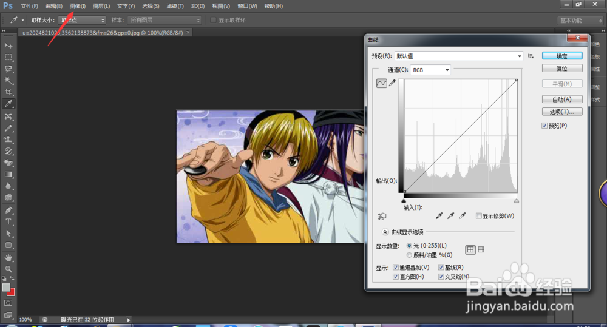Open Curves preset options menu
Screen dimensions: 607x327
point(531,56)
